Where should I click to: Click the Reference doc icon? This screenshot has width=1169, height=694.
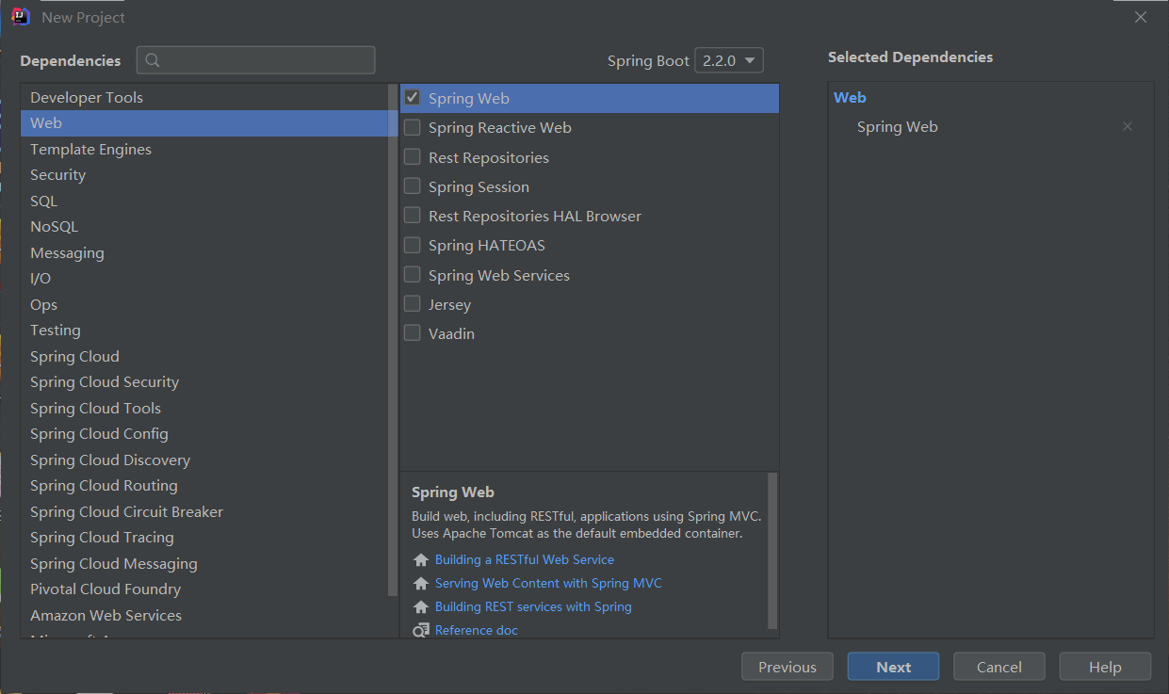point(421,631)
